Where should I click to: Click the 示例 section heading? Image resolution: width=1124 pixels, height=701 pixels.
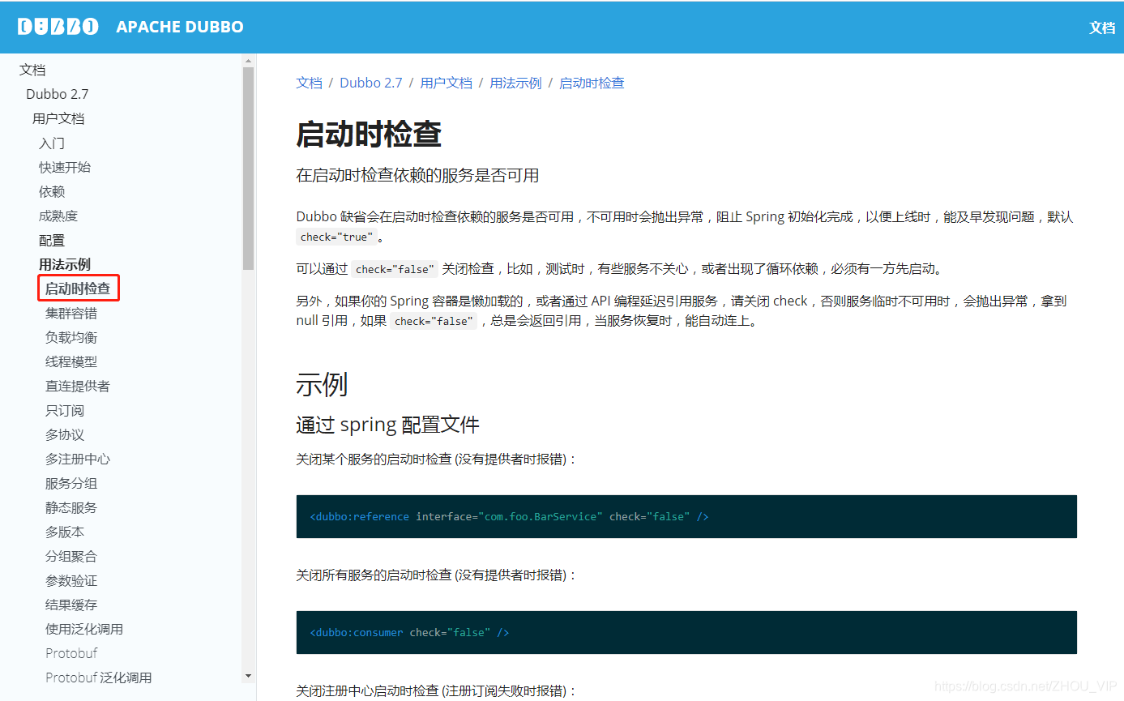point(323,383)
